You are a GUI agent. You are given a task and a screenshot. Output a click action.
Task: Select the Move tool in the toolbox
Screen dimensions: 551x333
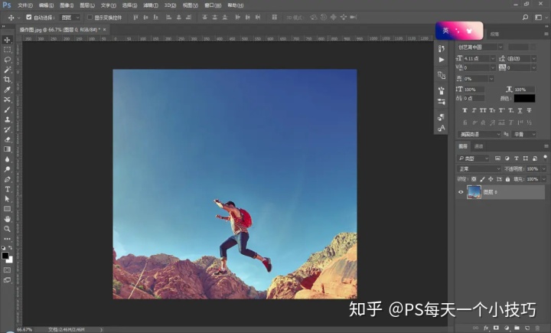[7, 40]
